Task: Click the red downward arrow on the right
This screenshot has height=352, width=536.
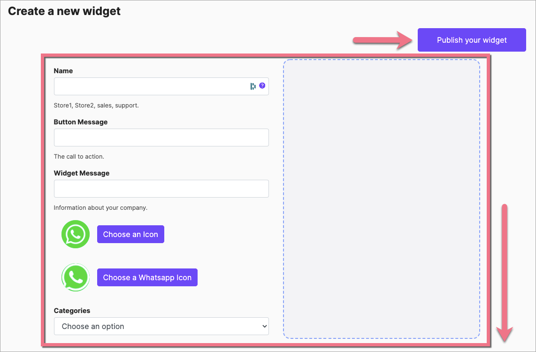Action: click(x=505, y=272)
